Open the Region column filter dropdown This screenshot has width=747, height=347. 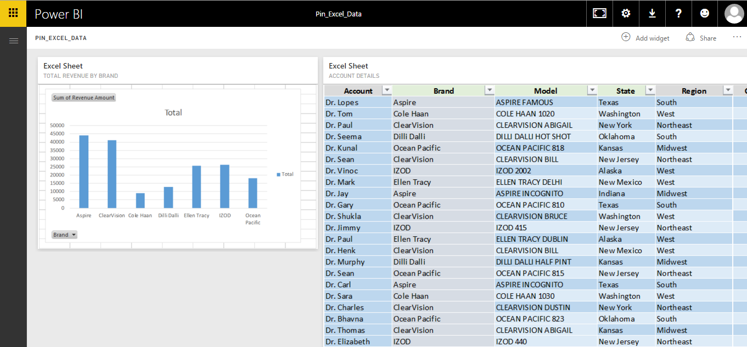(x=728, y=91)
